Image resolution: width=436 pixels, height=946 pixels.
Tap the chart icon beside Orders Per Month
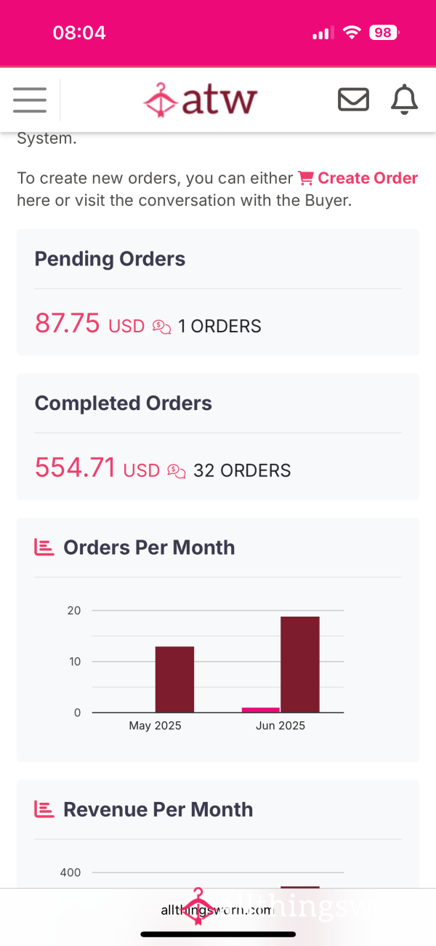click(x=44, y=548)
